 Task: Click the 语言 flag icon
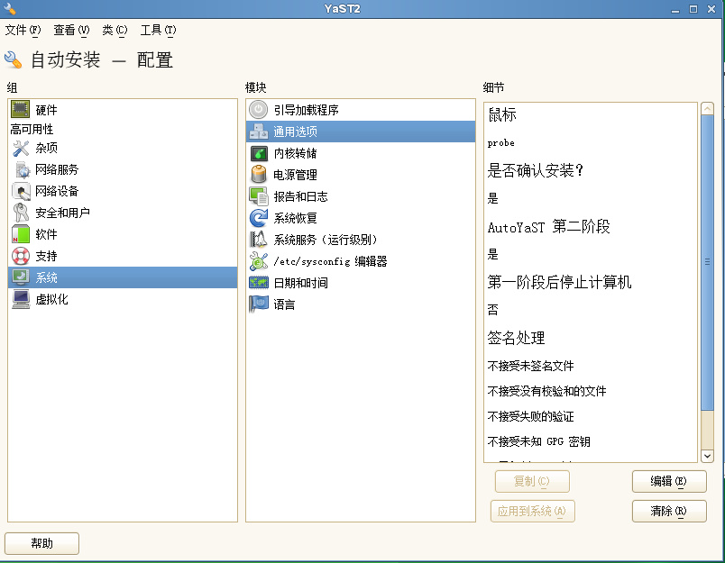tap(259, 304)
